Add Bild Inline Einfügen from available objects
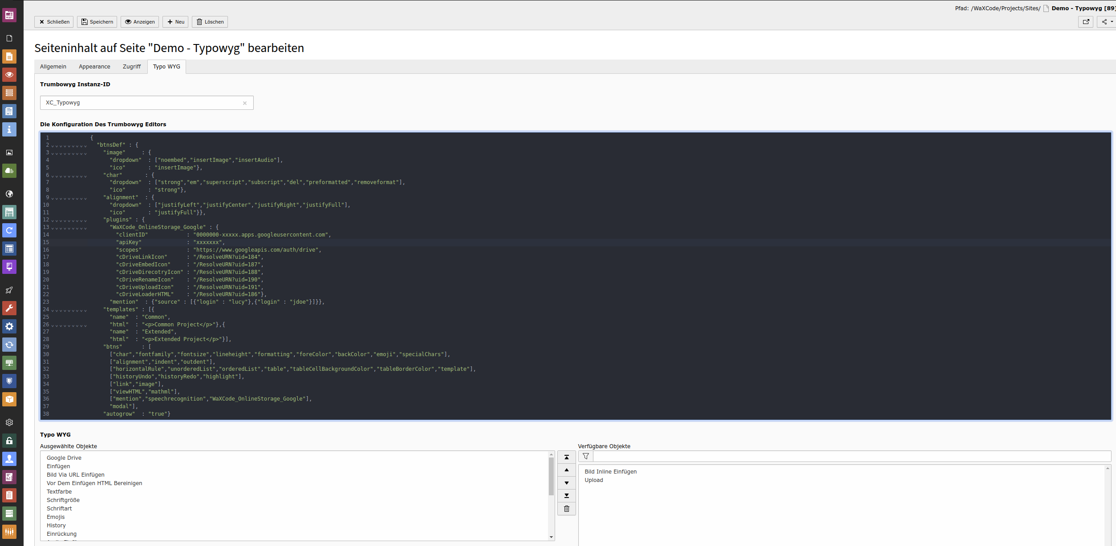Image resolution: width=1116 pixels, height=546 pixels. click(610, 472)
